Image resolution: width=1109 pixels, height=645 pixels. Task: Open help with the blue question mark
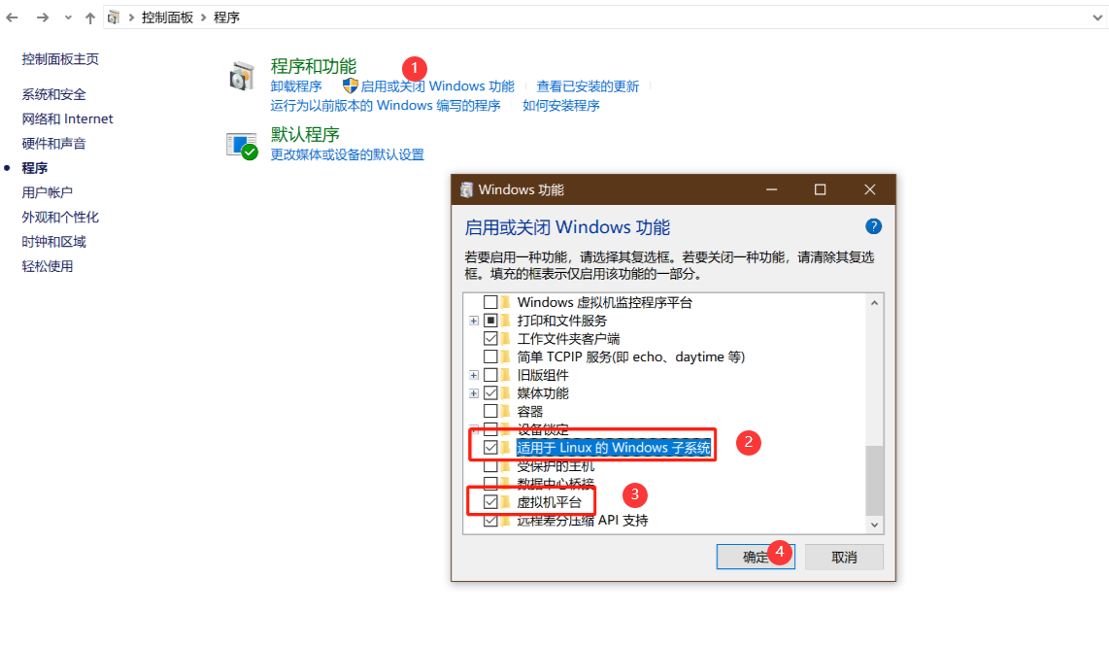(873, 226)
